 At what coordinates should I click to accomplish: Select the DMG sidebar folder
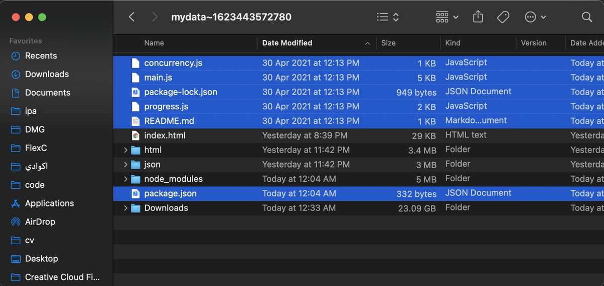(x=29, y=129)
